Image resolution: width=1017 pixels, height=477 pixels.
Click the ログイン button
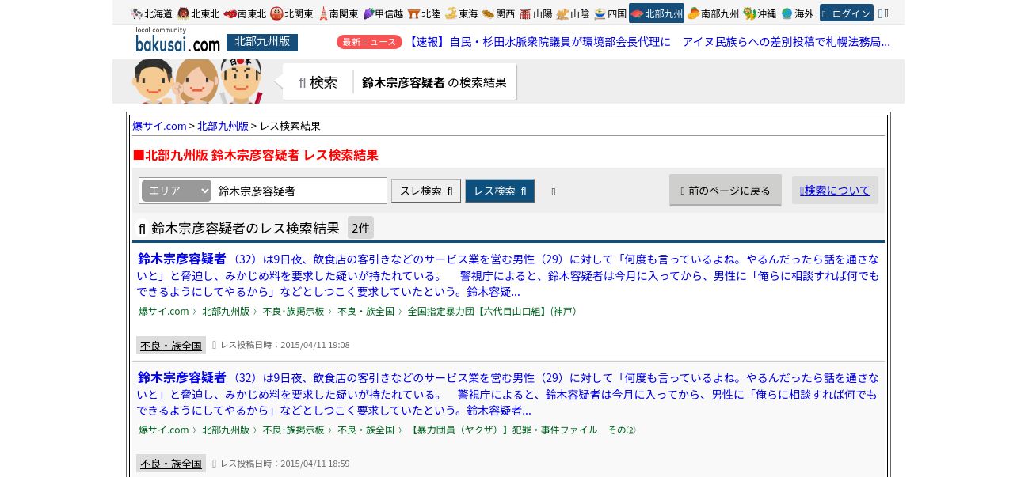(847, 13)
